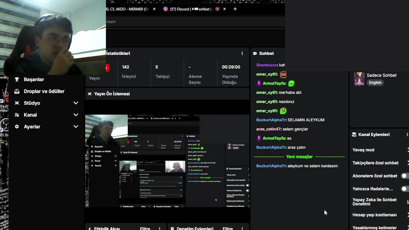The image size is (409, 230).
Task: Close the Discord browser tab
Action: [224, 9]
